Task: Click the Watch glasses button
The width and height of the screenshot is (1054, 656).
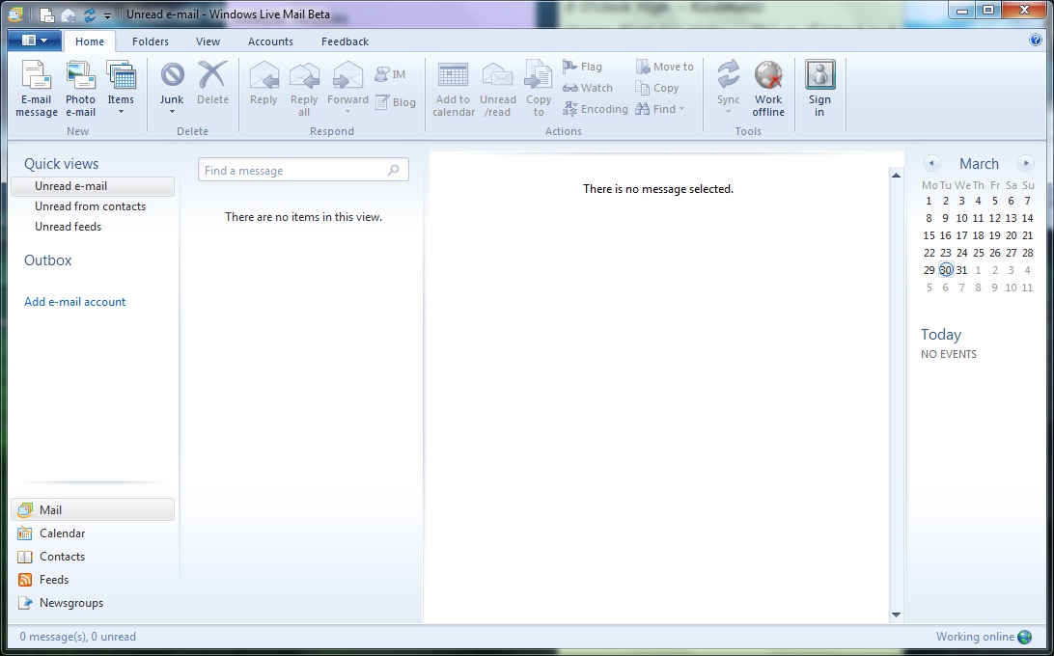Action: click(x=588, y=88)
